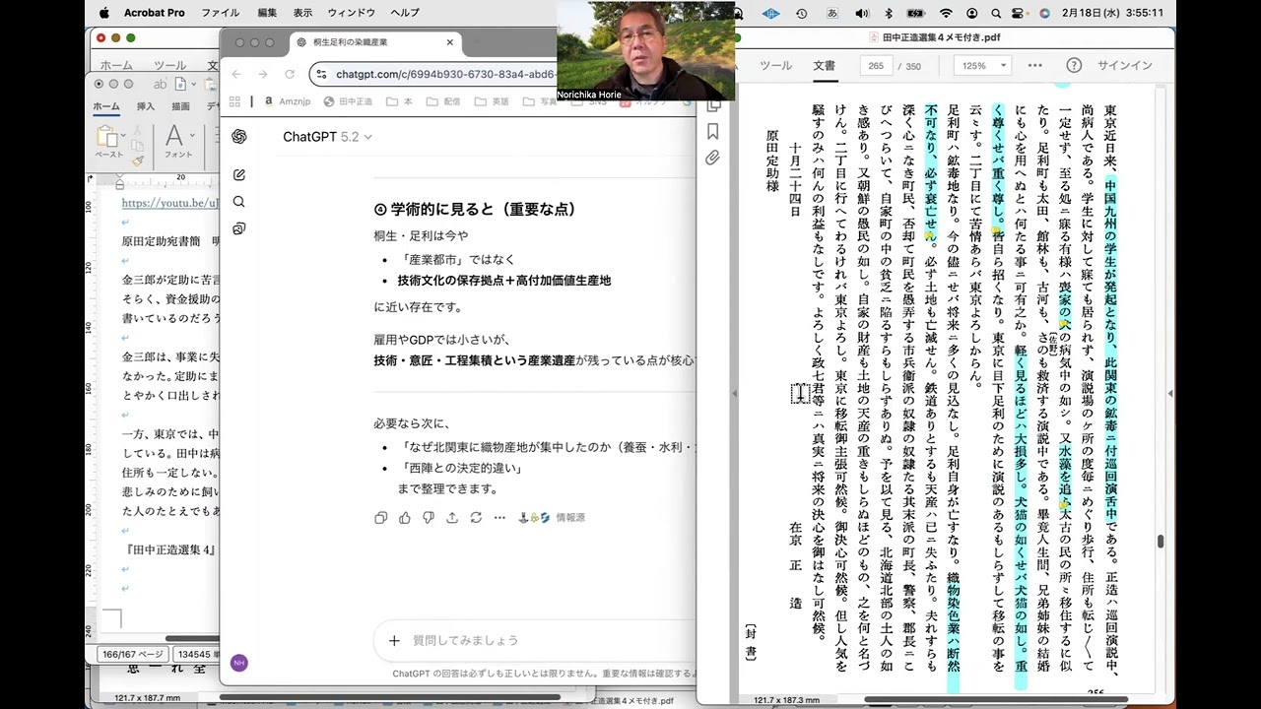The height and width of the screenshot is (709, 1261).
Task: Regenerate the ChatGPT response
Action: (x=476, y=517)
